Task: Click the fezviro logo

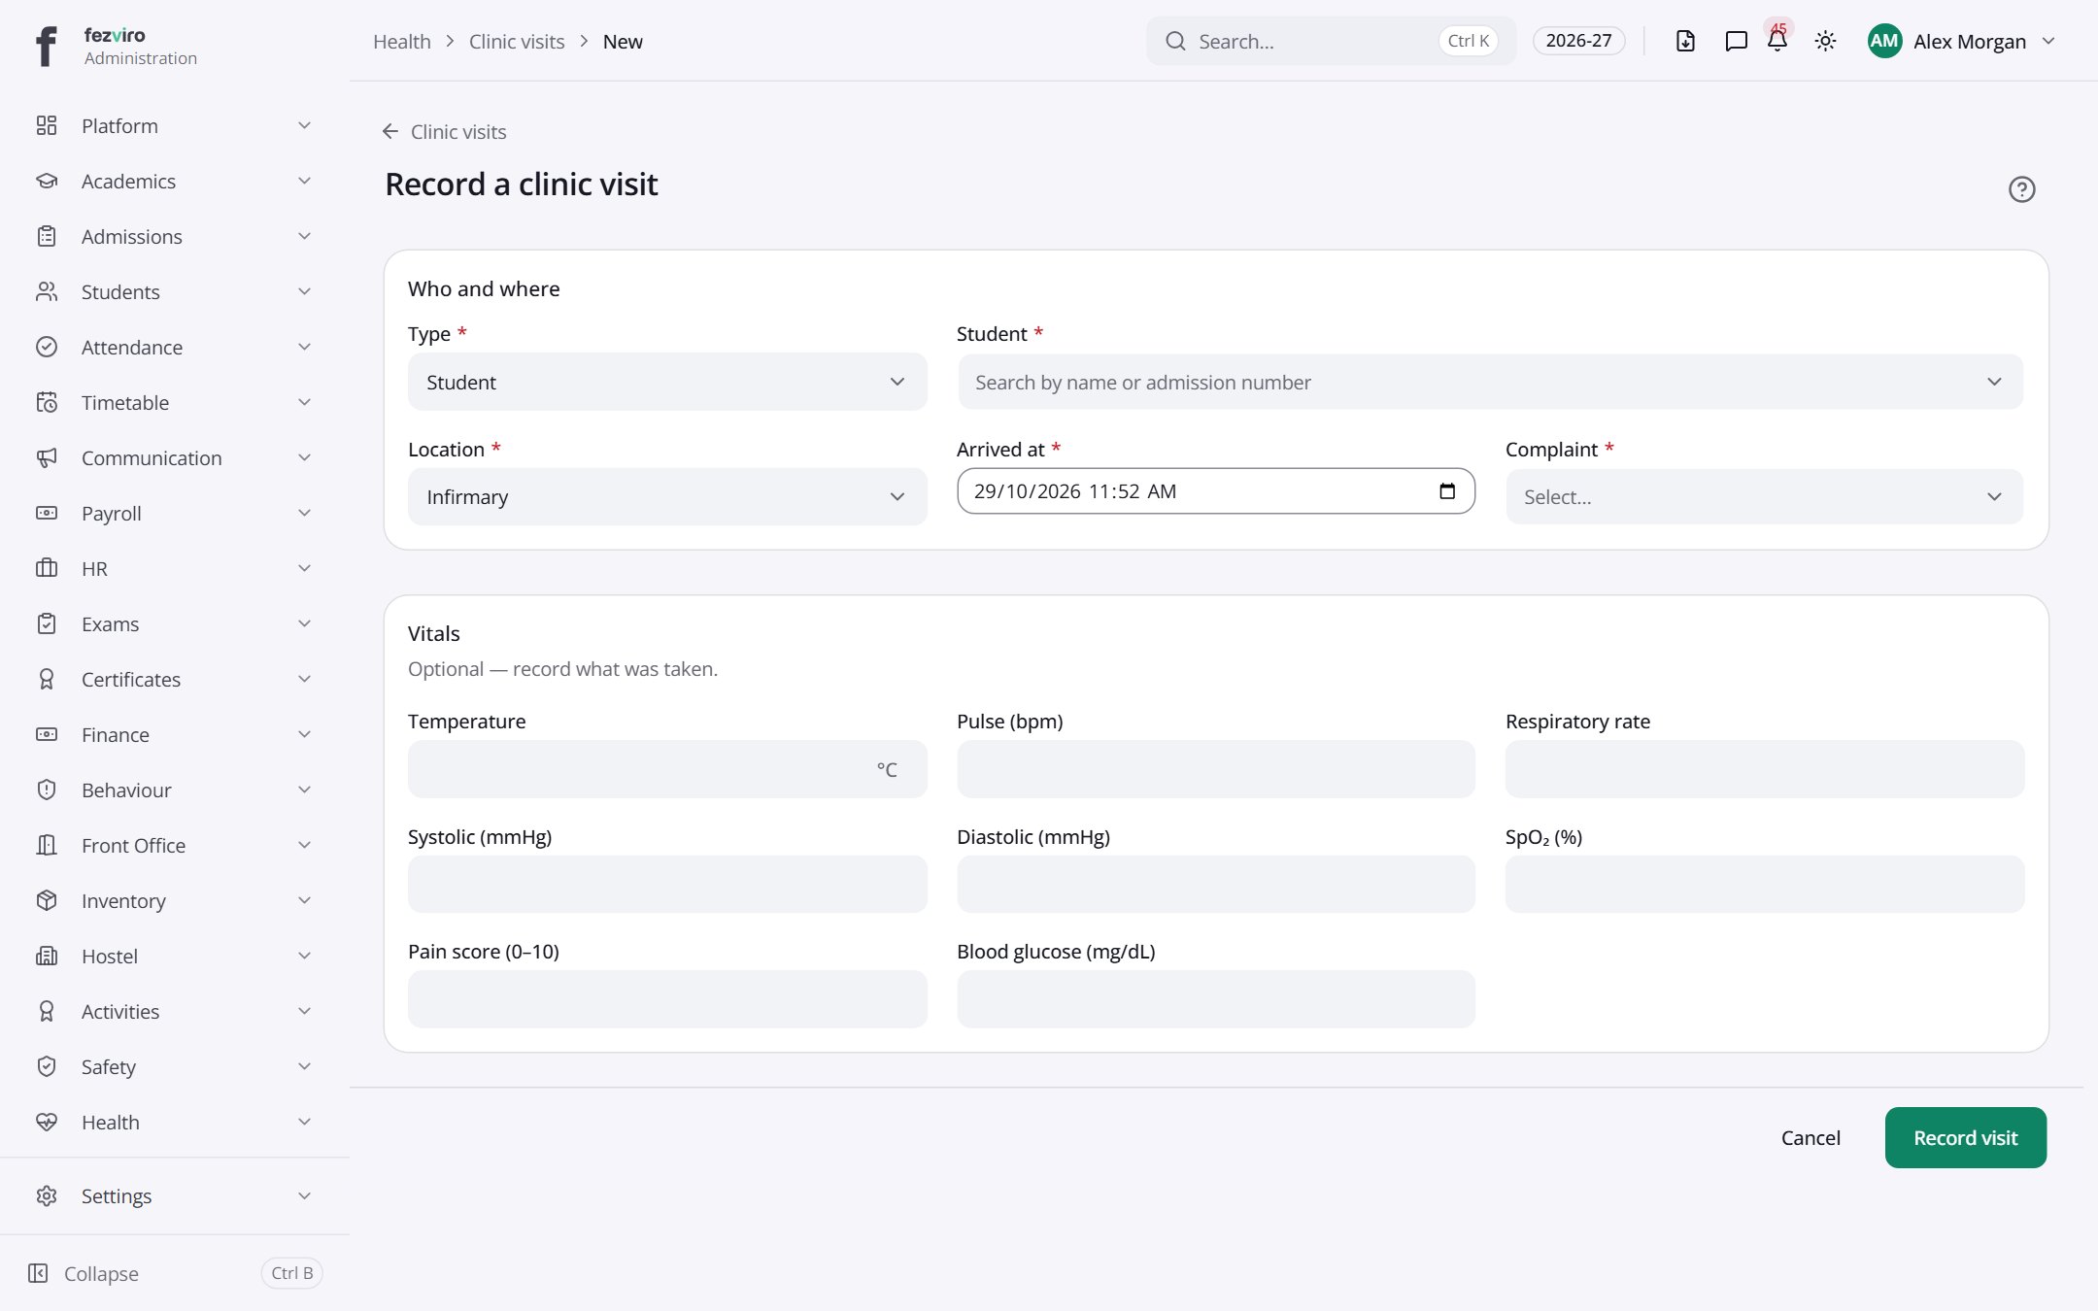Action: pyautogui.click(x=46, y=46)
